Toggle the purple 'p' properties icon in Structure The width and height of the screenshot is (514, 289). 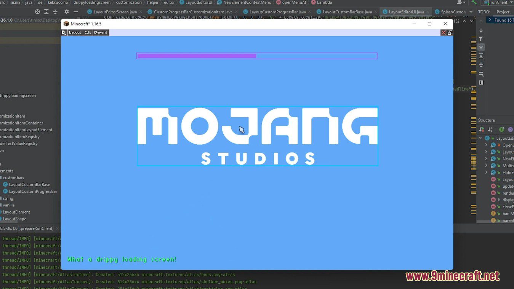pyautogui.click(x=511, y=129)
